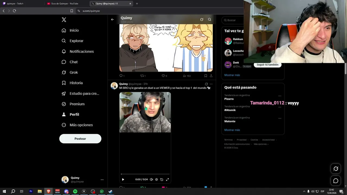The height and width of the screenshot is (195, 347).
Task: Open Historia in the sidebar
Action: [x=72, y=83]
